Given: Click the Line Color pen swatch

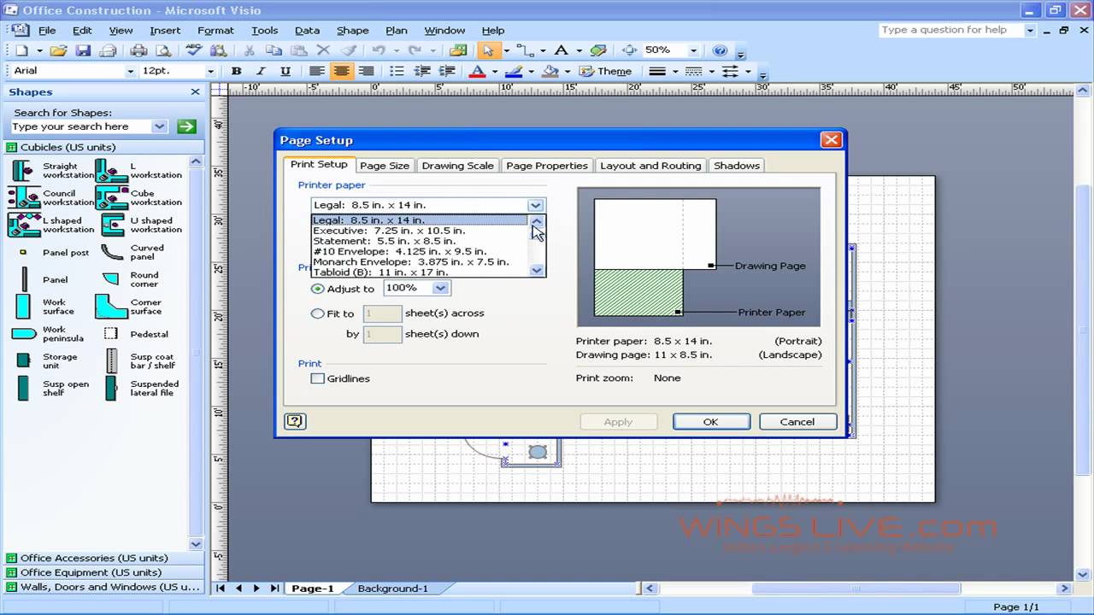Looking at the screenshot, I should pyautogui.click(x=513, y=71).
